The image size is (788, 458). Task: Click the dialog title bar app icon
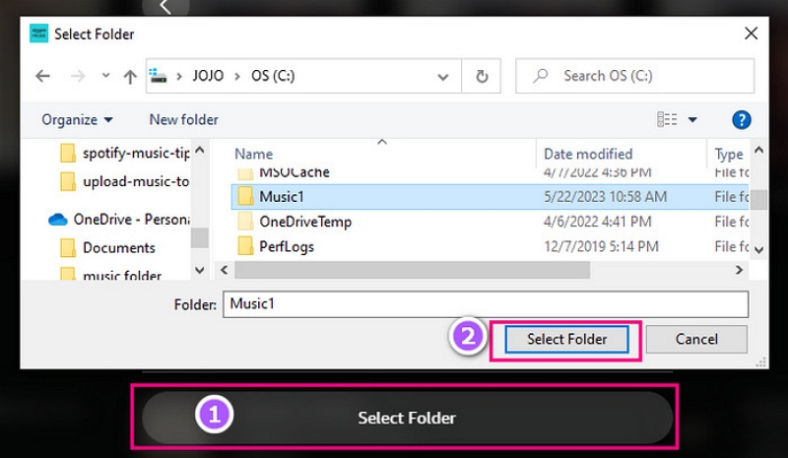[x=38, y=33]
